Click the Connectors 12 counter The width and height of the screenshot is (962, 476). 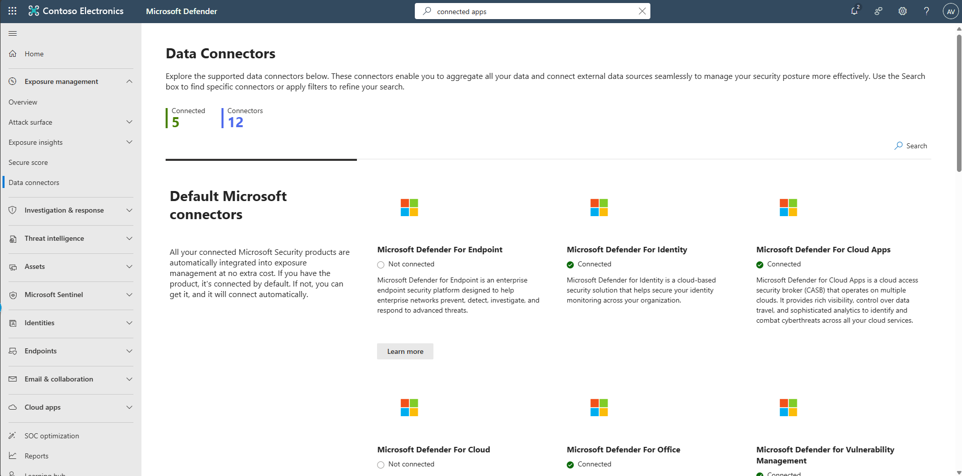(x=243, y=118)
